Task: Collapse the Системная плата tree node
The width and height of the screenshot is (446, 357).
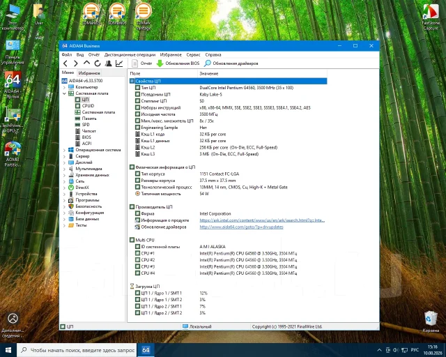Action: pos(64,93)
